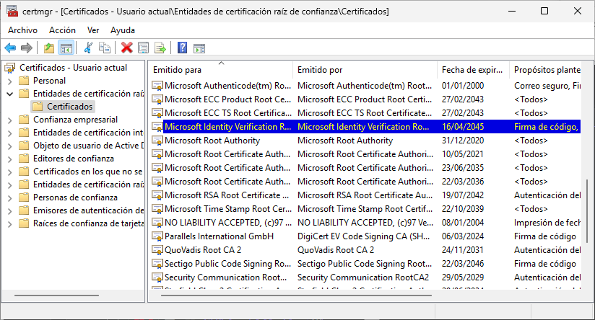This screenshot has height=320, width=595.
Task: Select Microsoft ECC TS Root Certificate row
Action: point(366,113)
